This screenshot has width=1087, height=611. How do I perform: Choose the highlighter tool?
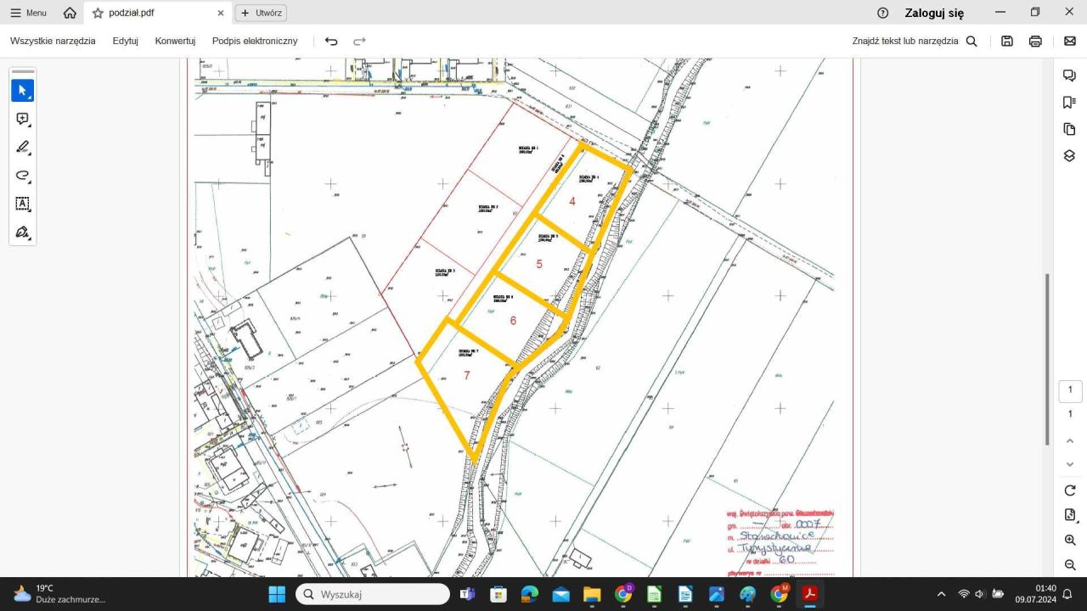(x=22, y=147)
